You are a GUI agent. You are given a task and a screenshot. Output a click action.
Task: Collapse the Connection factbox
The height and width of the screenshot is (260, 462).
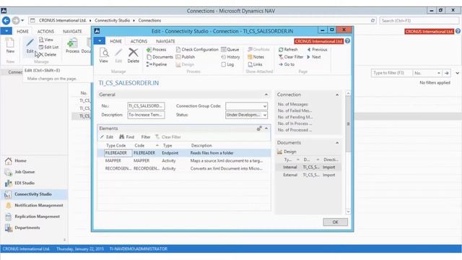(337, 95)
